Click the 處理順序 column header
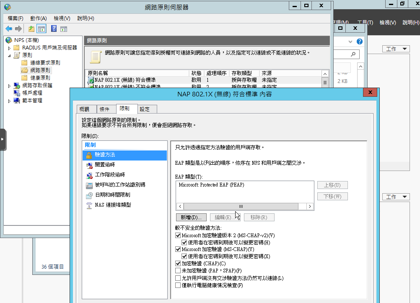Screen dimensions: 420x303 216,73
